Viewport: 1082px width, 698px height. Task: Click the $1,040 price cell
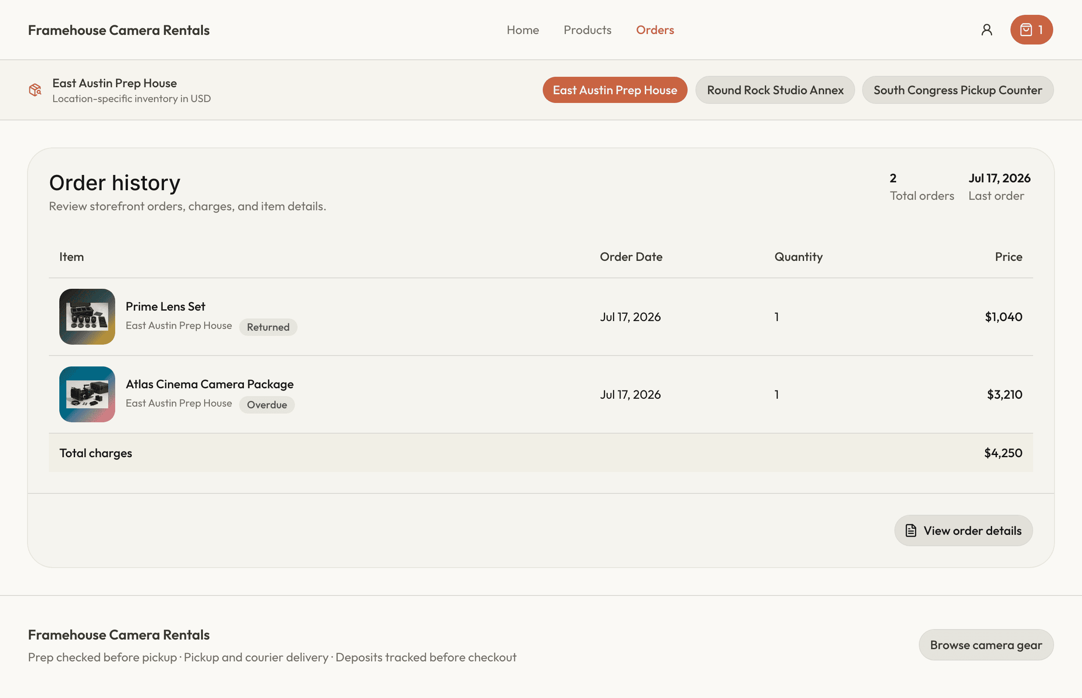click(1003, 316)
